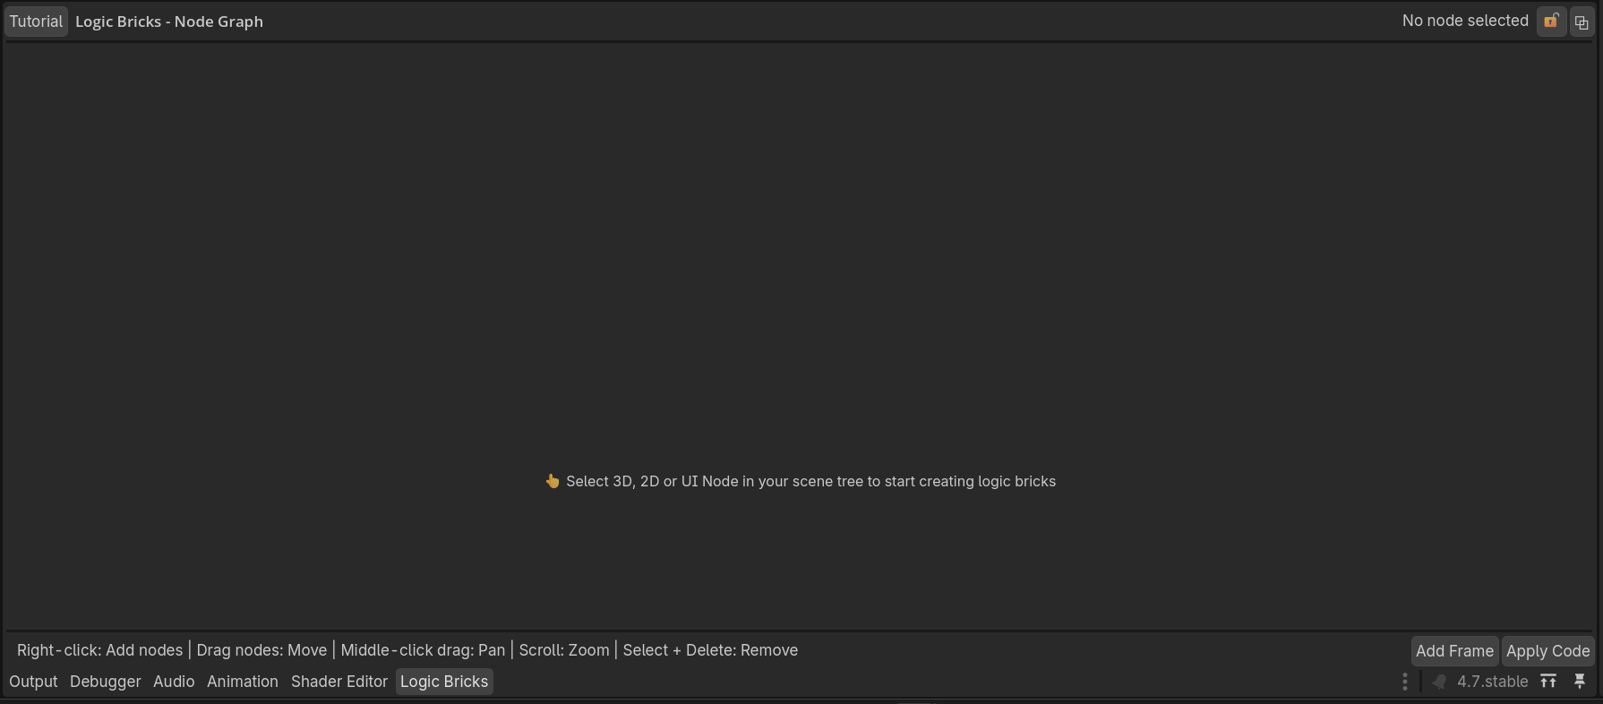Click the 'Logic Bricks - Node Graph' title
Viewport: 1603px width, 704px height.
click(169, 21)
